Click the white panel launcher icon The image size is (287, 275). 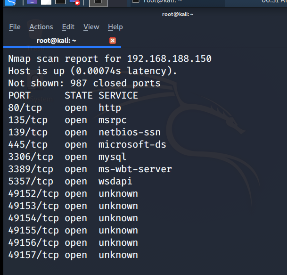pyautogui.click(x=46, y=2)
